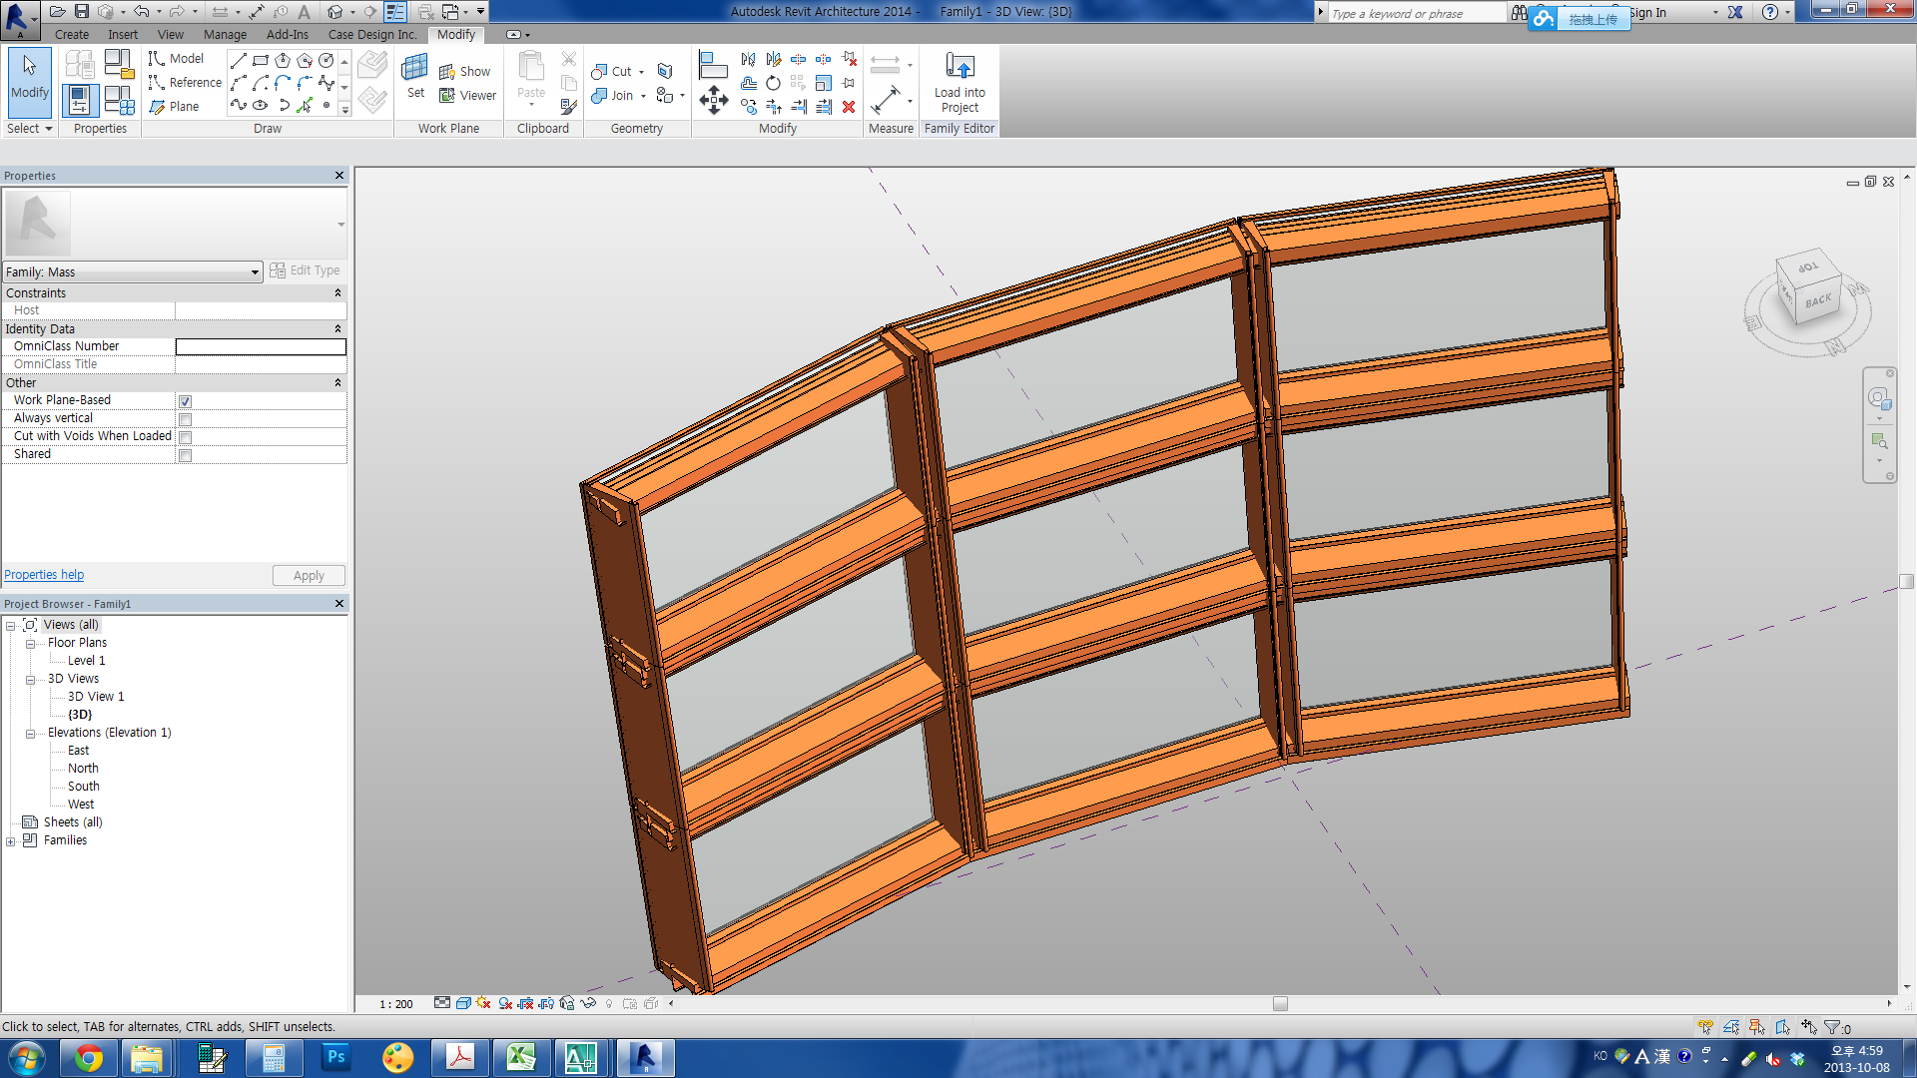
Task: Click the Apply button
Action: click(309, 576)
